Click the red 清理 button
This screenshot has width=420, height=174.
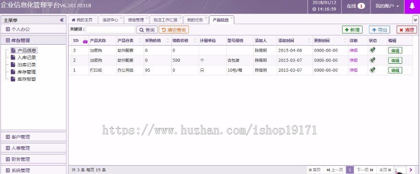point(407,30)
